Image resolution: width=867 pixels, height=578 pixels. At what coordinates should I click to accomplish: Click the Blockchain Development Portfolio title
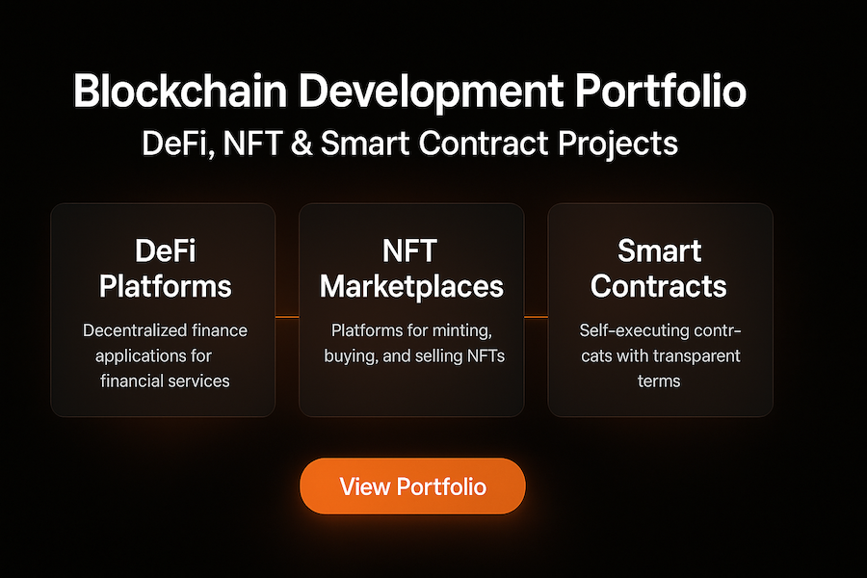click(x=409, y=91)
